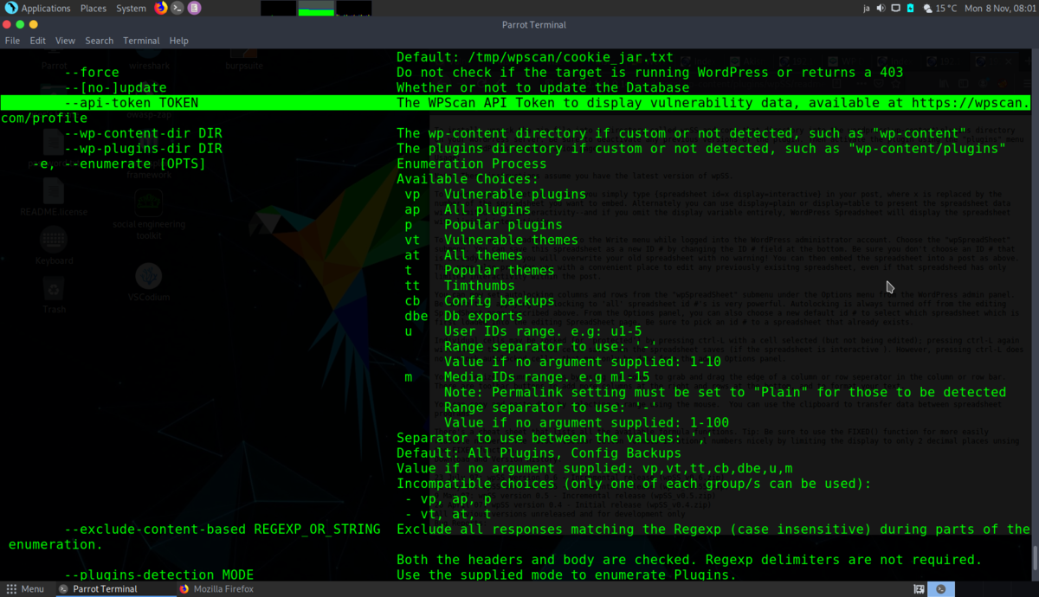Click '-e, --enumerate [OPTS]' option text

coord(119,164)
